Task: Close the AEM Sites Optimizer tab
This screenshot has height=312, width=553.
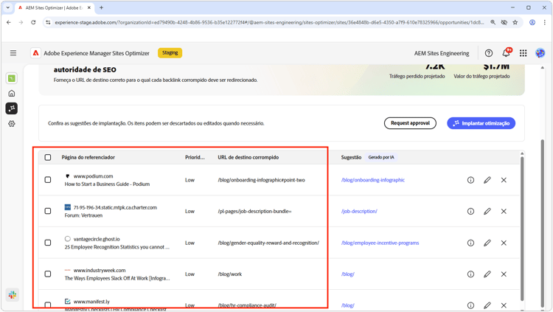Action: pos(89,7)
